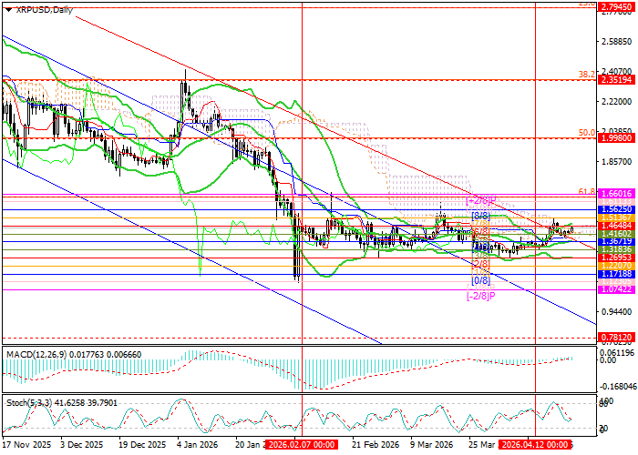638x455 pixels.
Task: Select the 2026.02.07 00:00 date marker
Action: (x=302, y=446)
